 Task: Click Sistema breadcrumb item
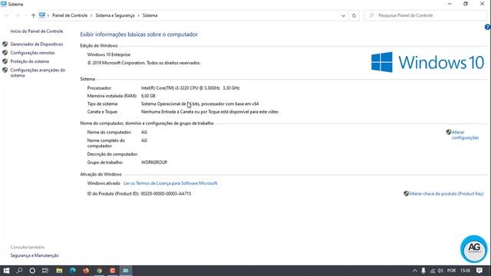coord(150,15)
